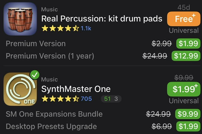Select the SM One Expansions Bundle row
This screenshot has height=134, width=202.
(x=54, y=114)
